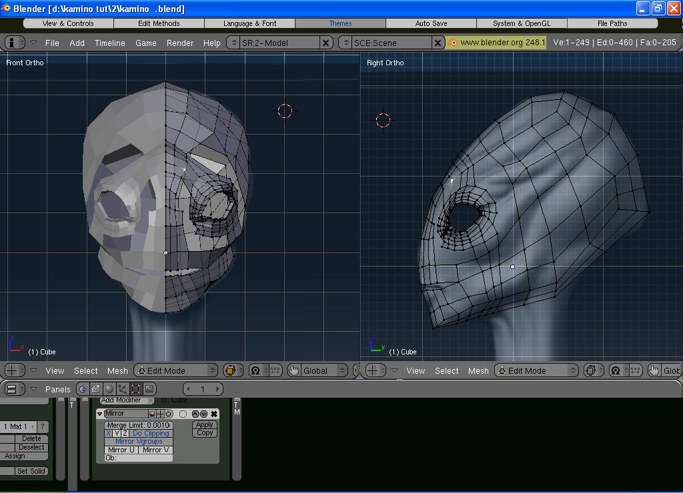
Task: Open the Timeline menu
Action: pos(110,43)
